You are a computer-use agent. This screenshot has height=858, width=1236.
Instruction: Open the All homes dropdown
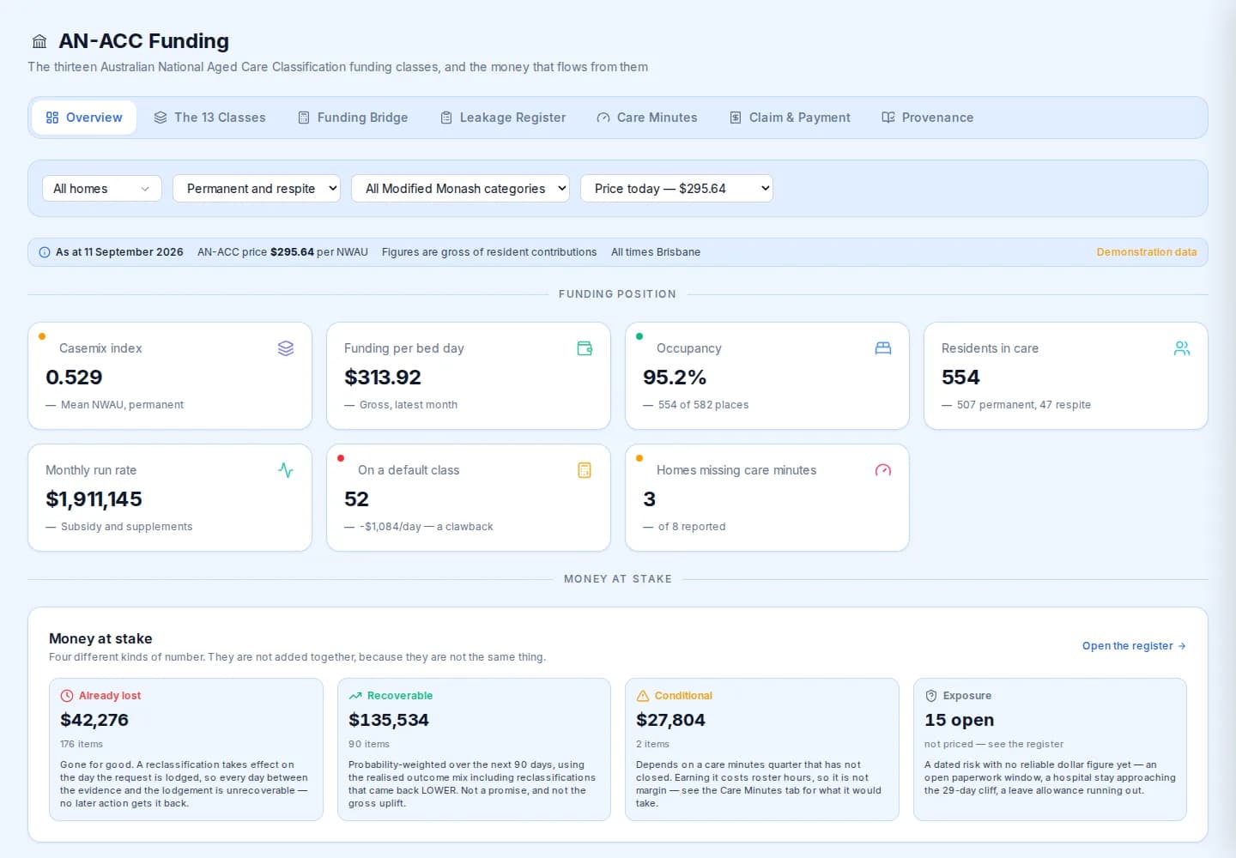(x=102, y=189)
